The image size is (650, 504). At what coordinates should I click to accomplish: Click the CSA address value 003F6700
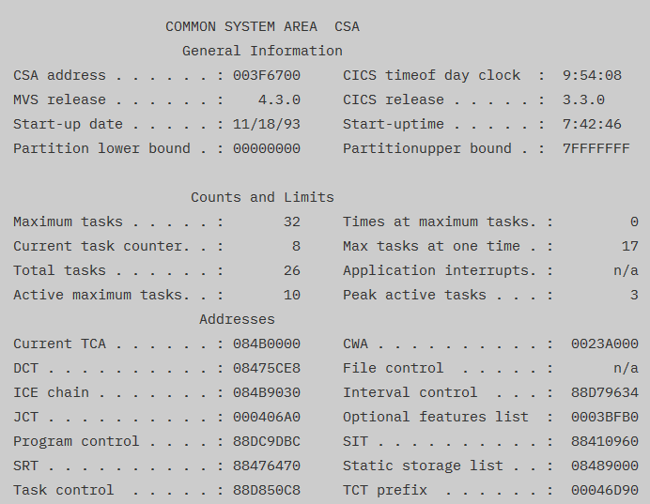(x=267, y=75)
